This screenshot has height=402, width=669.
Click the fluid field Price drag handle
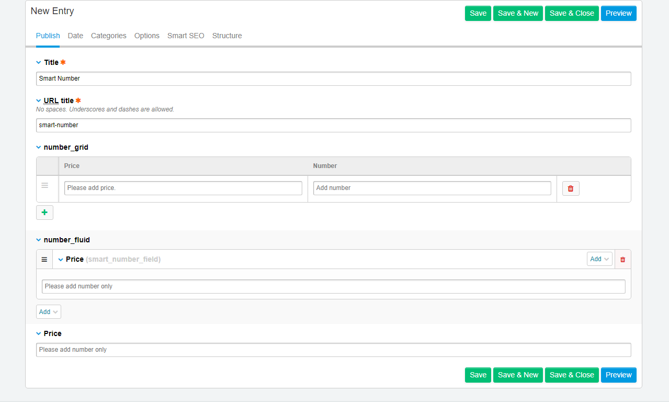tap(44, 259)
